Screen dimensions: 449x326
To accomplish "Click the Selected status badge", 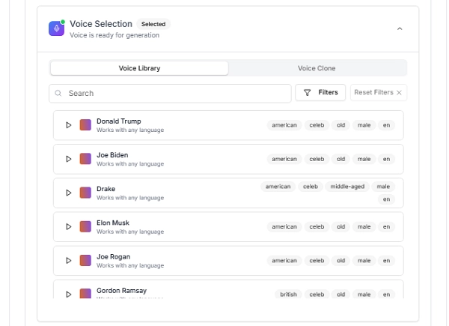I will (x=153, y=24).
